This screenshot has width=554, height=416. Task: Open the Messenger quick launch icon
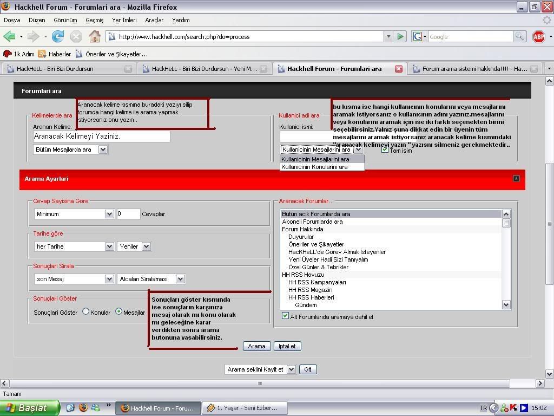tap(95, 408)
